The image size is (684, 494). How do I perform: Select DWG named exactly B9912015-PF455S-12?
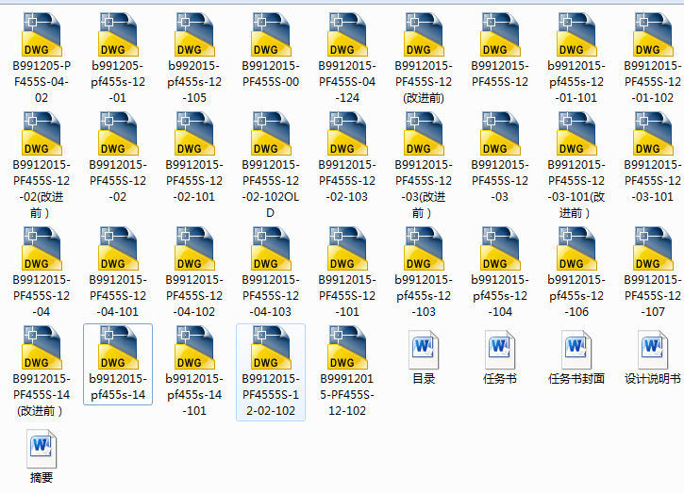tap(500, 50)
